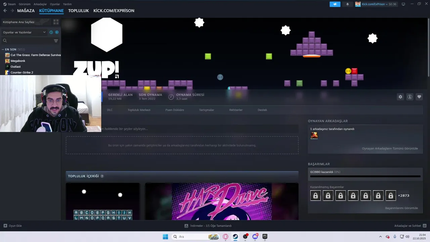430x242 pixels.
Task: Open the Oyunlar menu
Action: pyautogui.click(x=55, y=4)
